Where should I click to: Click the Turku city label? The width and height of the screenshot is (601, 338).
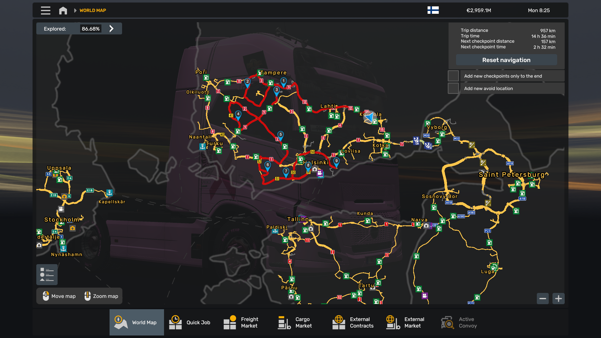(x=214, y=143)
